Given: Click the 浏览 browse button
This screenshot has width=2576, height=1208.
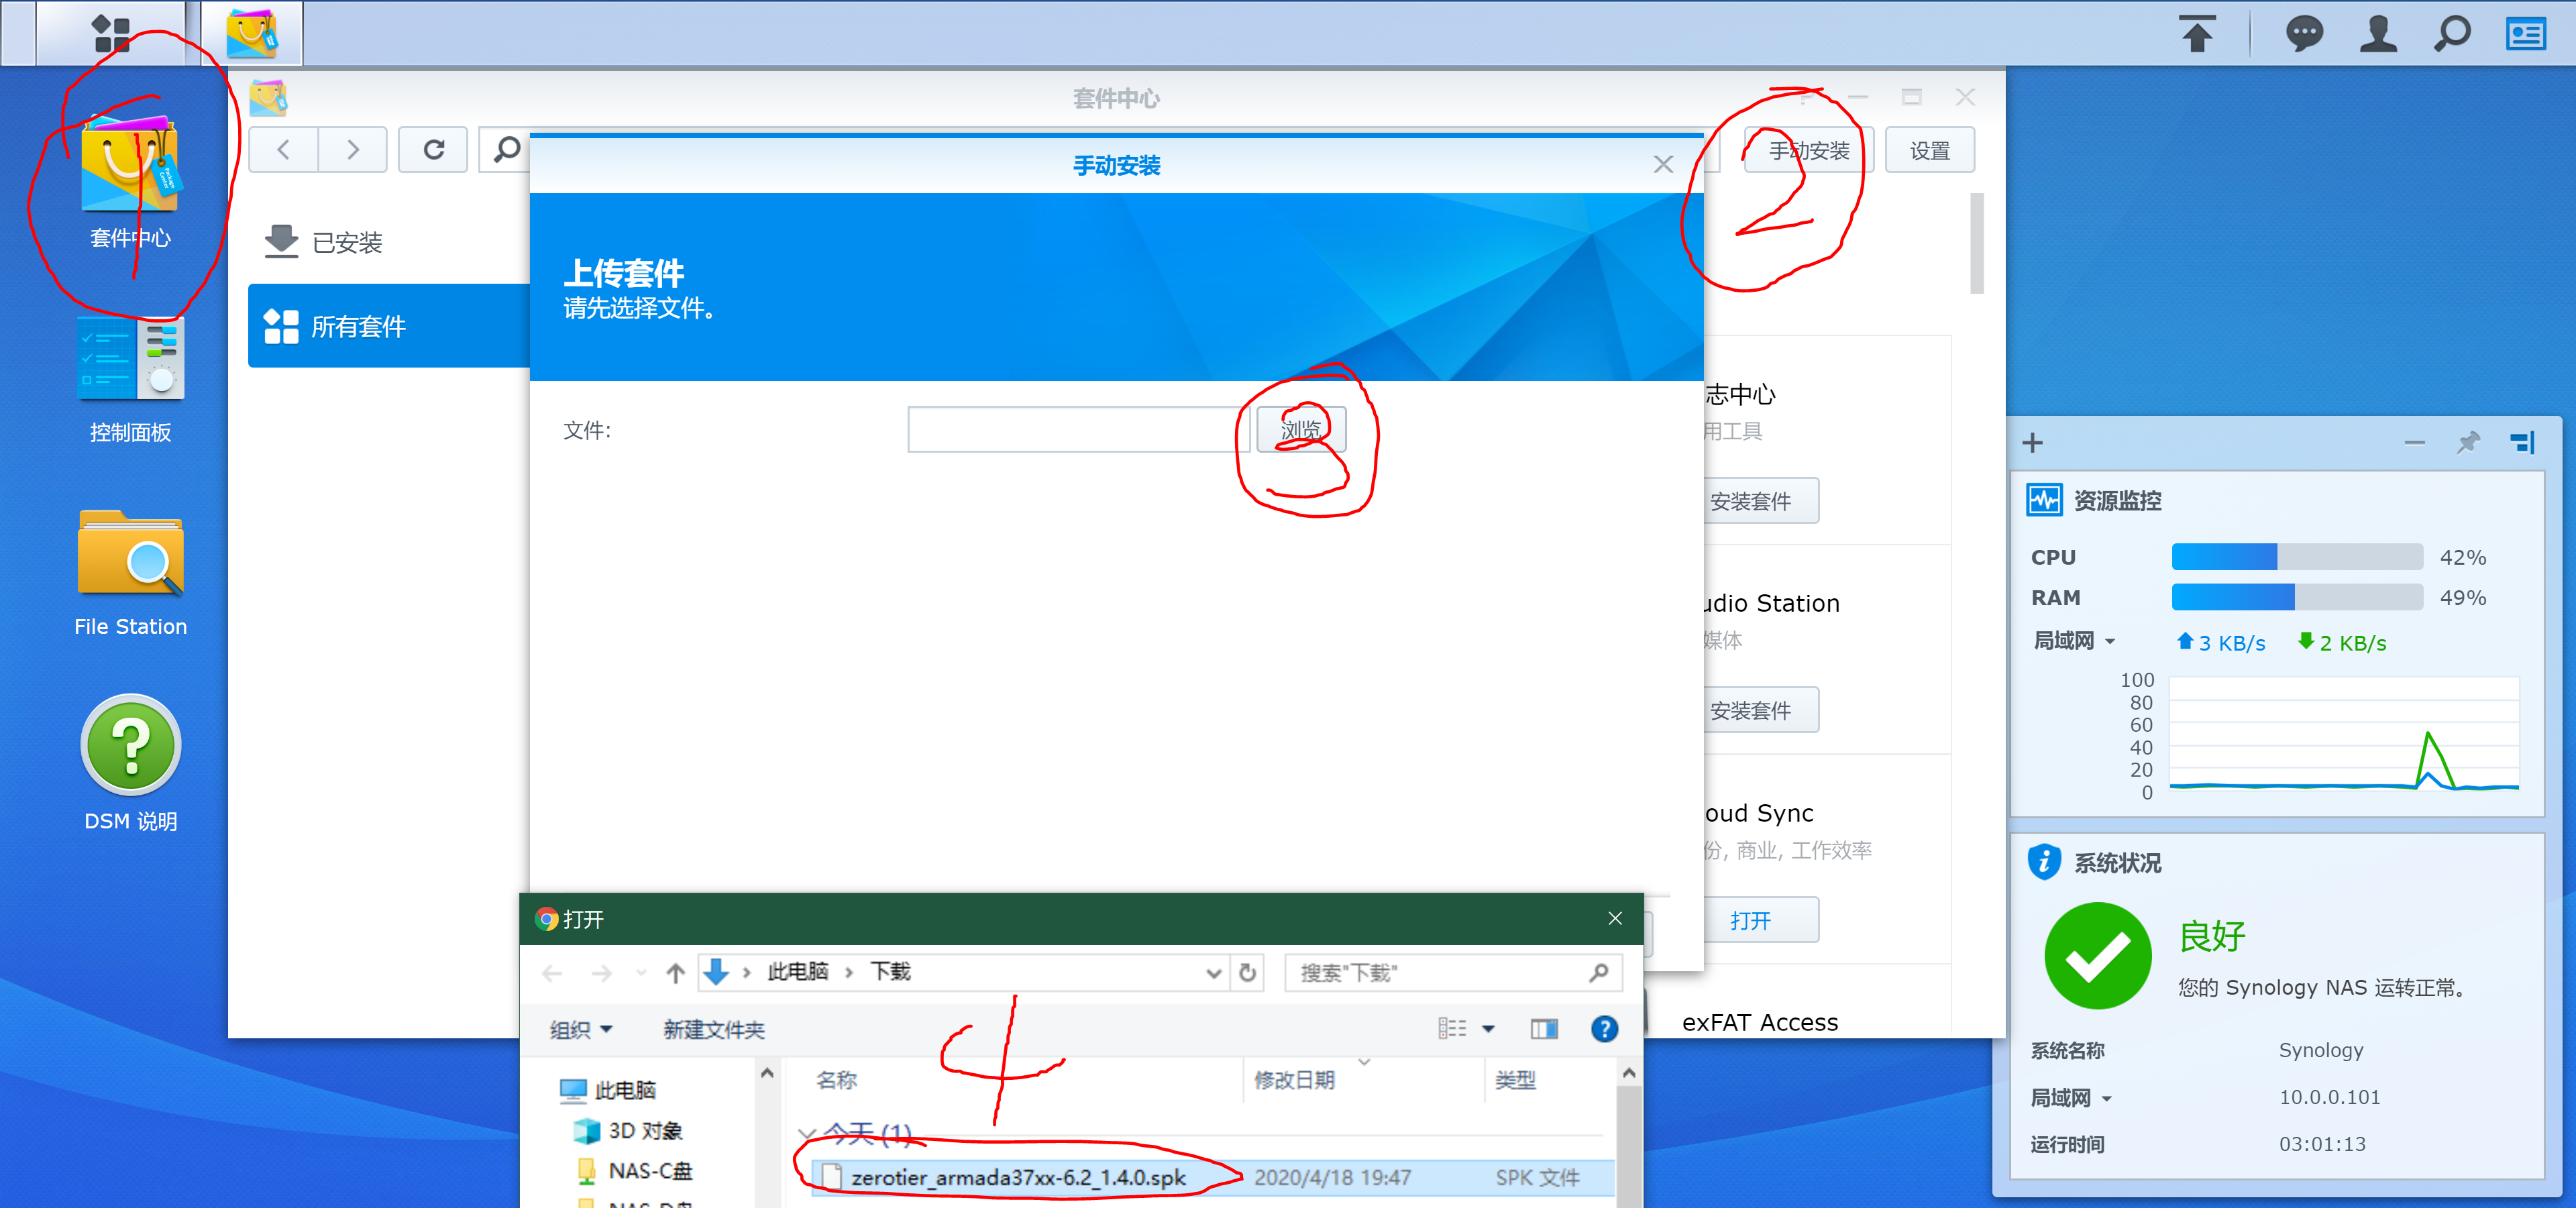Looking at the screenshot, I should click(x=1300, y=429).
